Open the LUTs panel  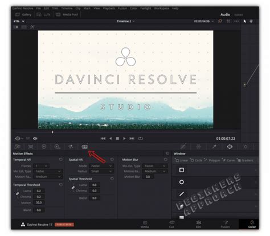(x=43, y=15)
